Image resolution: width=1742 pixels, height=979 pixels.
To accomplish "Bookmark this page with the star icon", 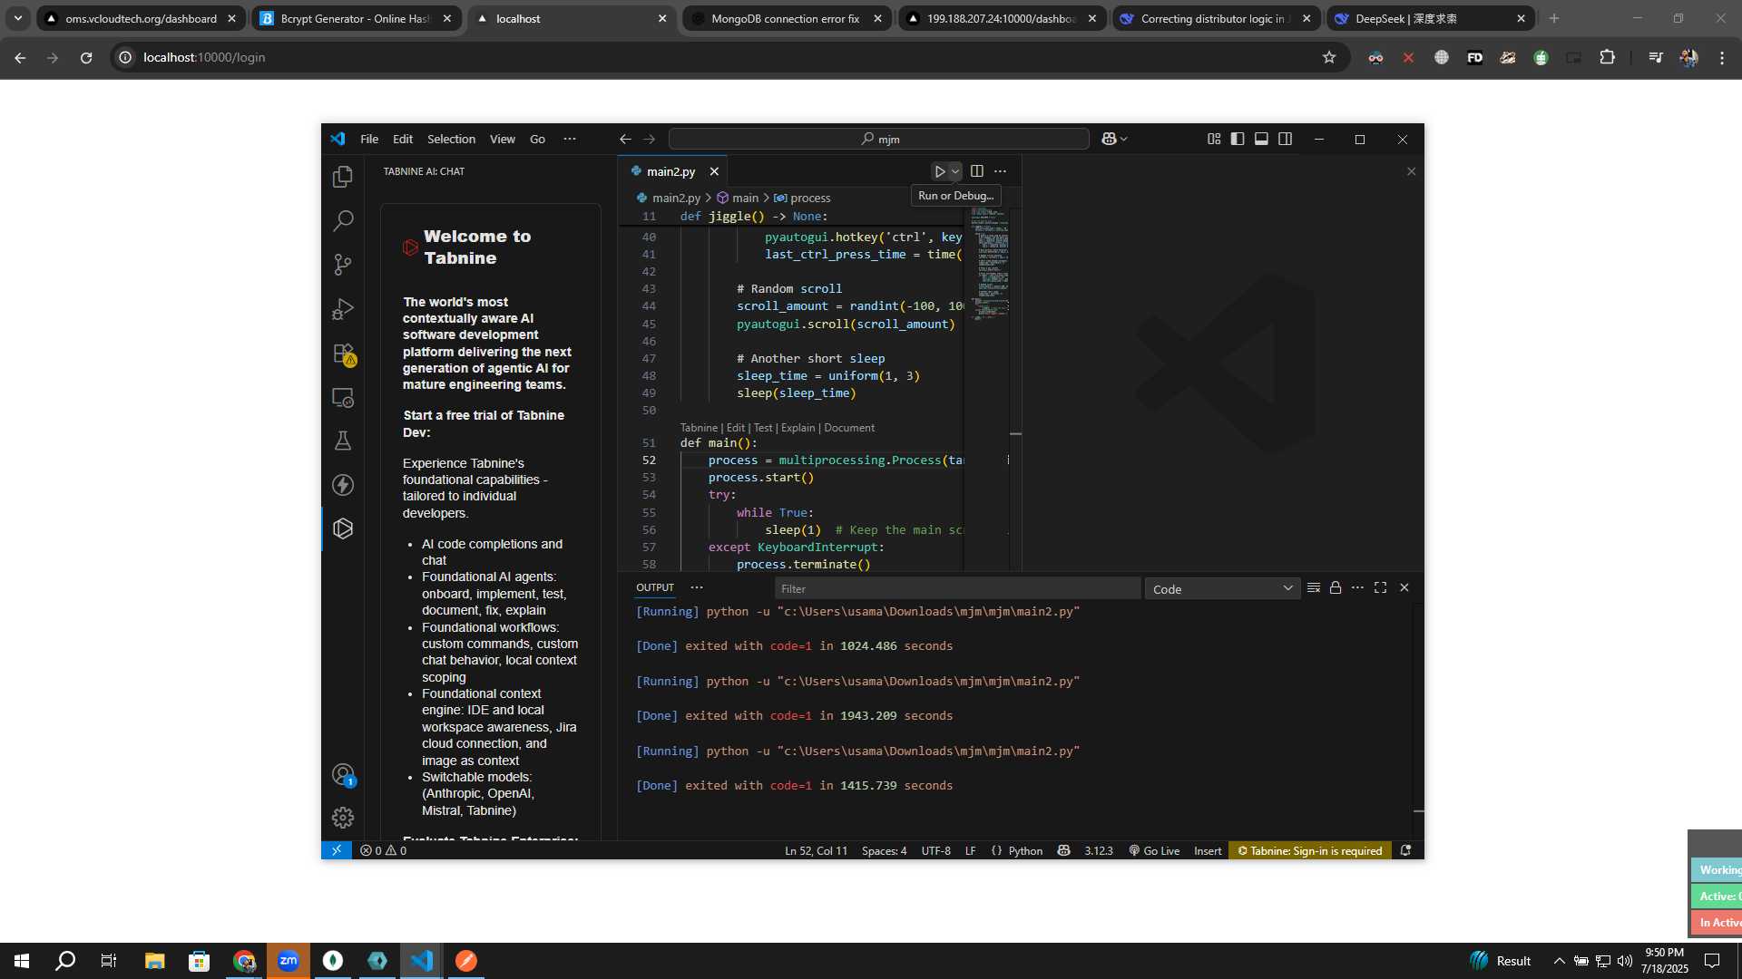I will tap(1329, 57).
